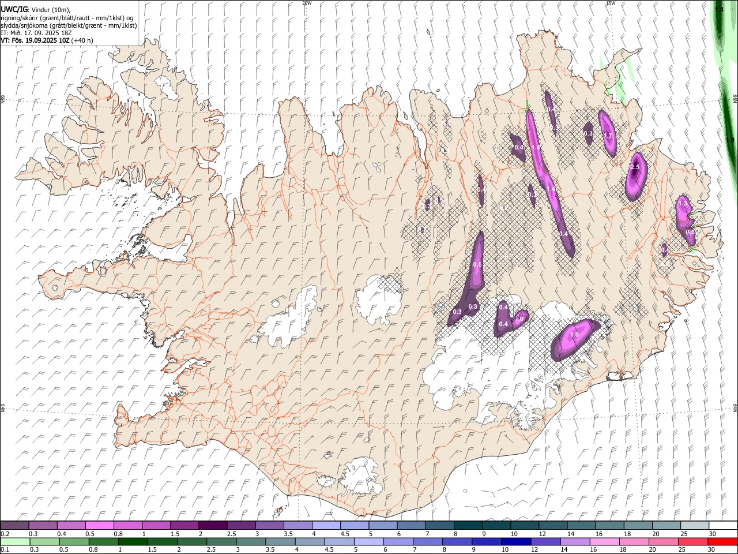This screenshot has width=738, height=554.
Task: Click the 1.7 snowfall value on the map
Action: point(607,135)
